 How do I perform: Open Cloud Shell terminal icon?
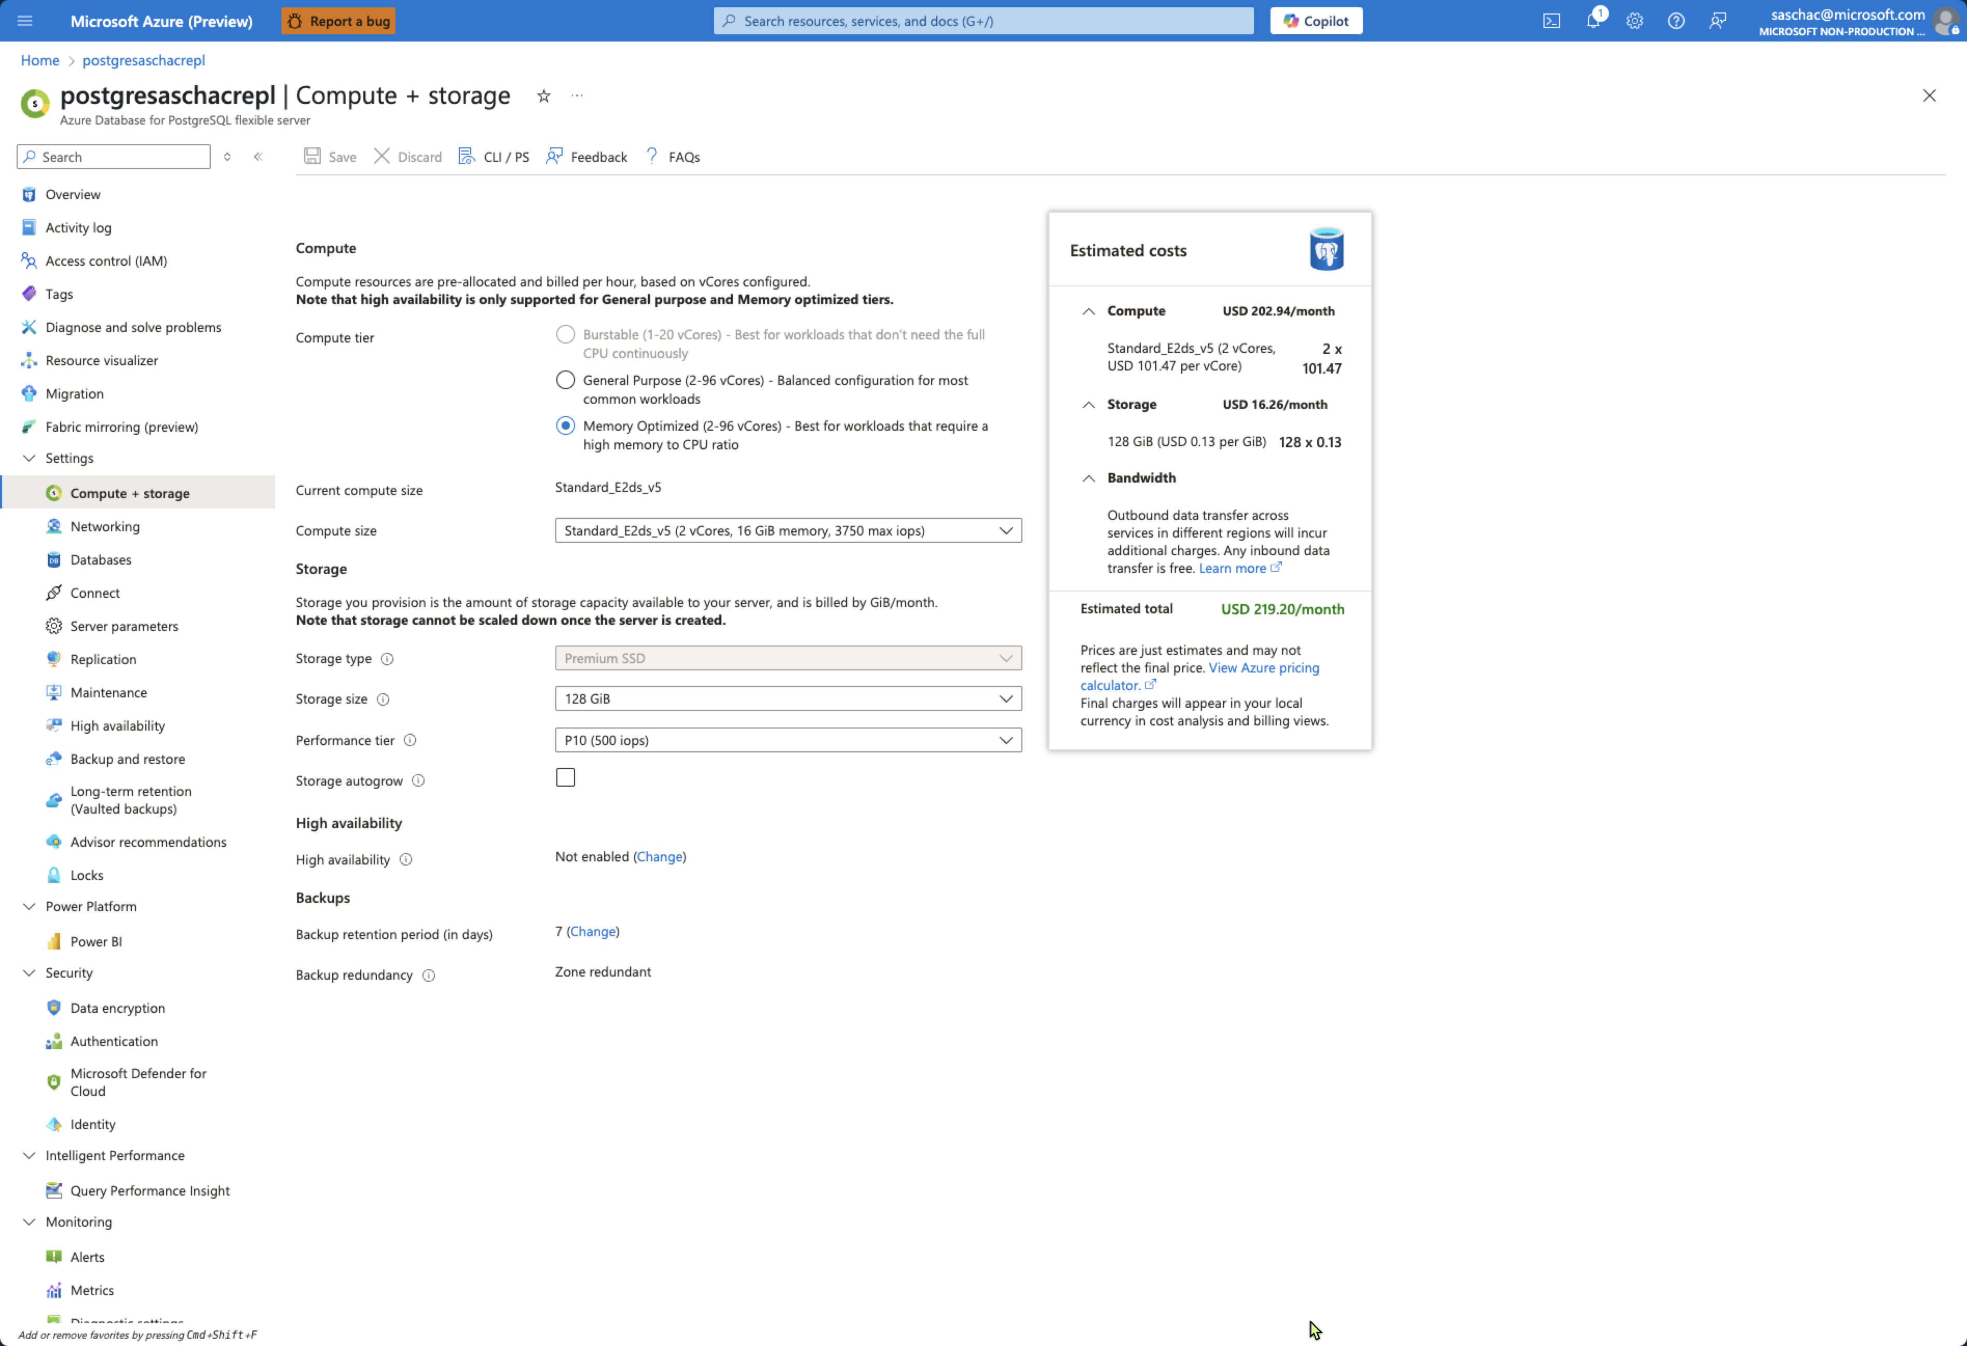point(1551,20)
